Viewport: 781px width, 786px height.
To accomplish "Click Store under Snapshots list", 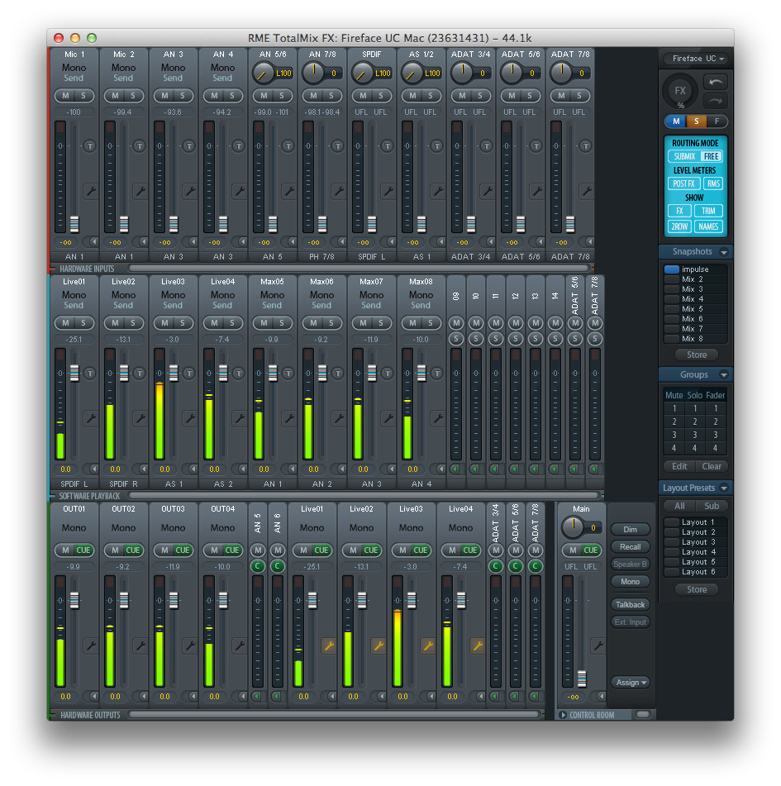I will (x=696, y=355).
